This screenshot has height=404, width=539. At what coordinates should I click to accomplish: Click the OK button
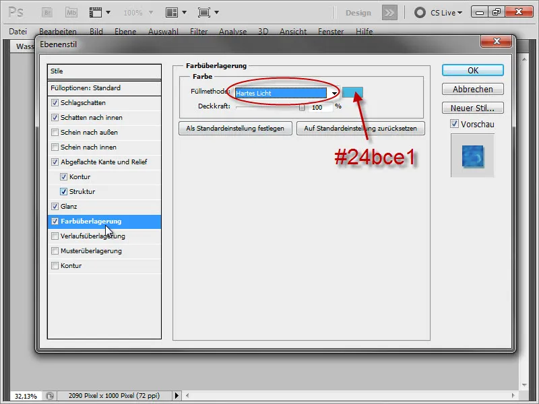click(473, 70)
